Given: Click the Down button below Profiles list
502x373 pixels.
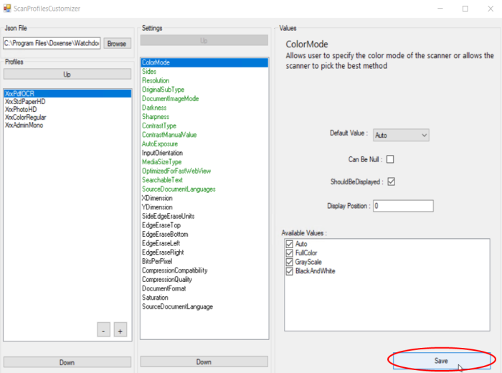Looking at the screenshot, I should [x=67, y=362].
